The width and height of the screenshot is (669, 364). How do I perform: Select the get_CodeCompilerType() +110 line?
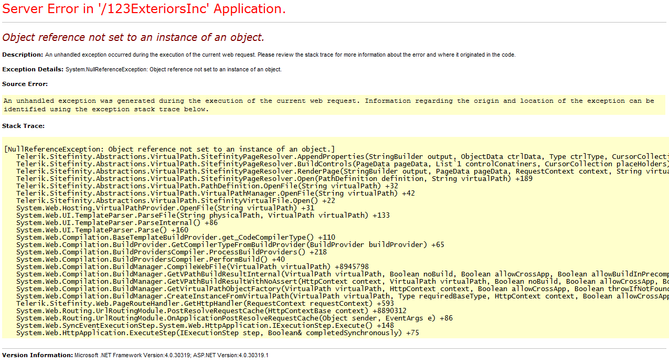click(x=176, y=237)
